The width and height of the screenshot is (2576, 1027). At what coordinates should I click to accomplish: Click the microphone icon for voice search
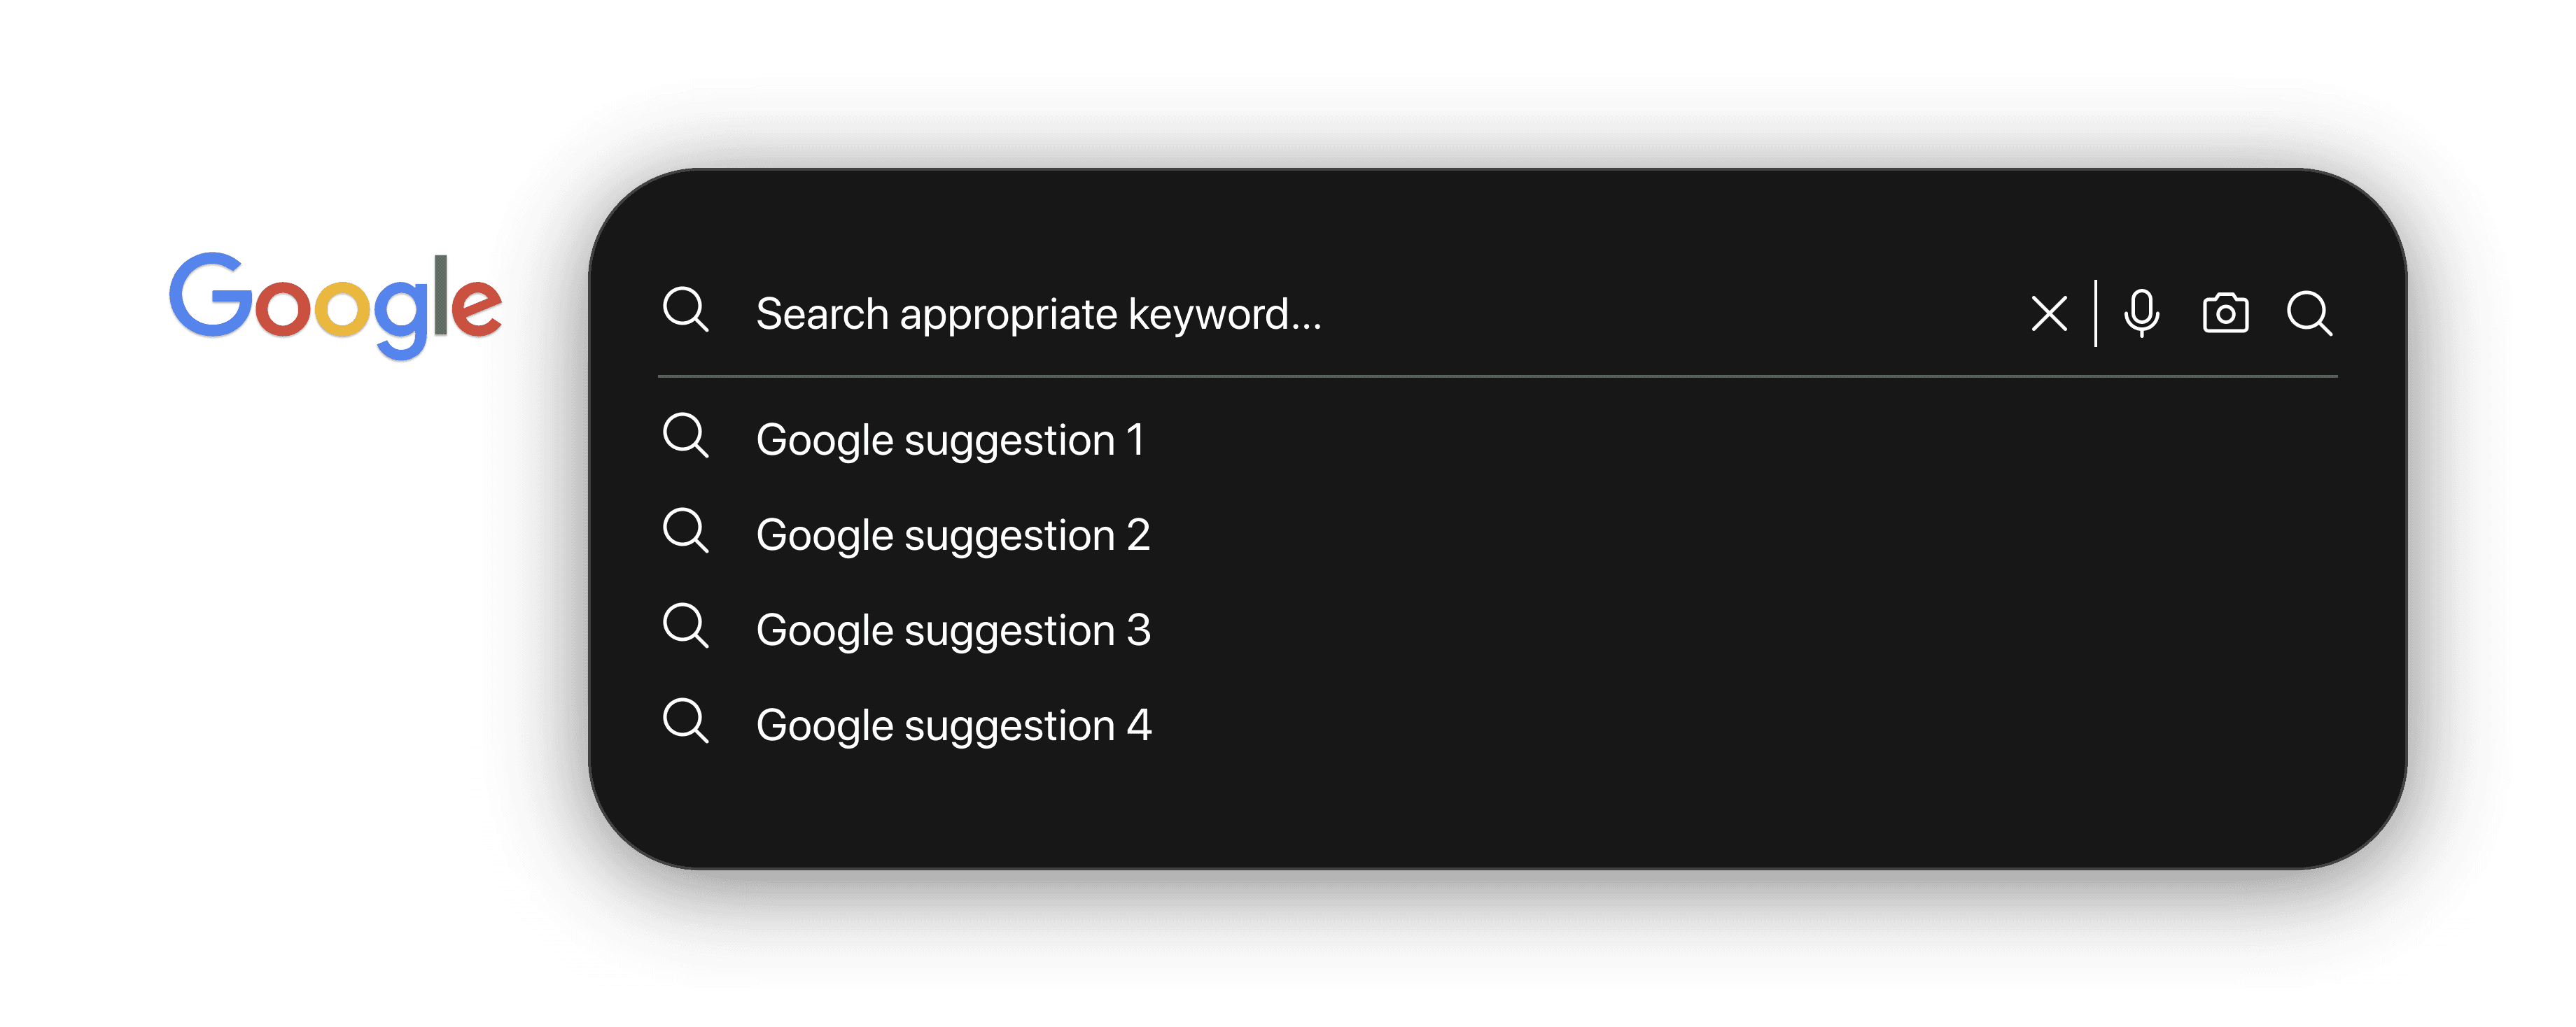click(x=2140, y=315)
